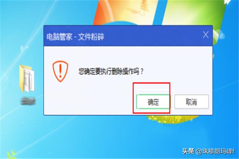The width and height of the screenshot is (239, 159).
Task: Click the 头条 logo text in the watermark
Action: click(x=188, y=151)
